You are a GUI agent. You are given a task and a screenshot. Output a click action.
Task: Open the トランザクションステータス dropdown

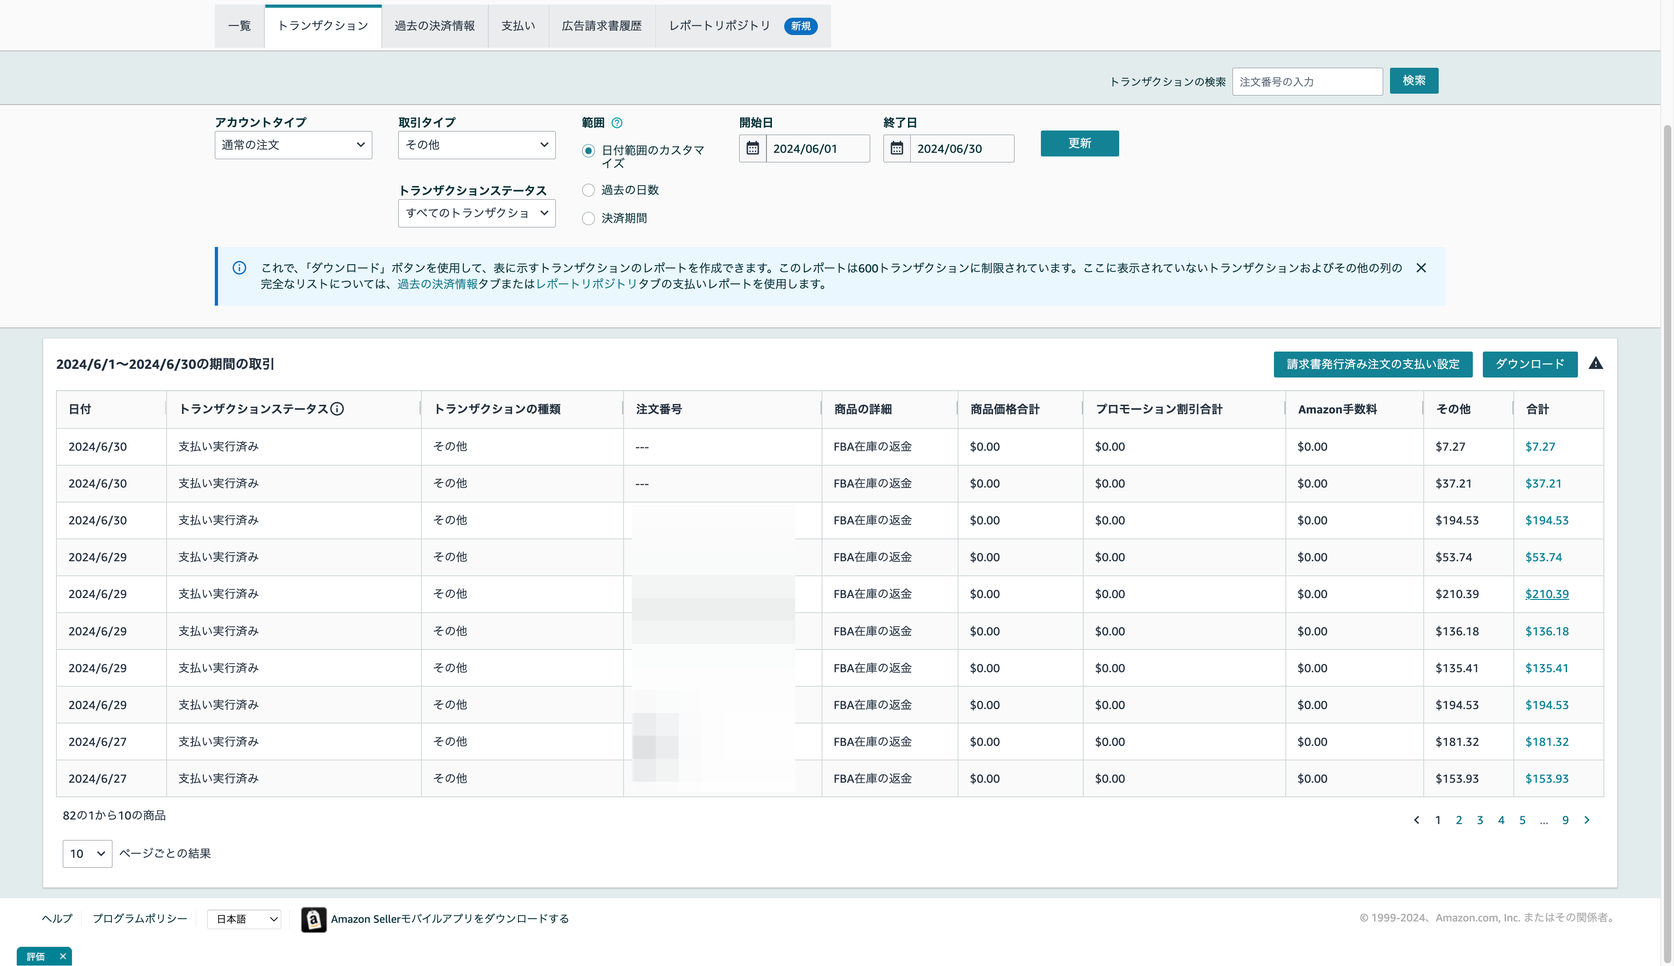coord(477,213)
